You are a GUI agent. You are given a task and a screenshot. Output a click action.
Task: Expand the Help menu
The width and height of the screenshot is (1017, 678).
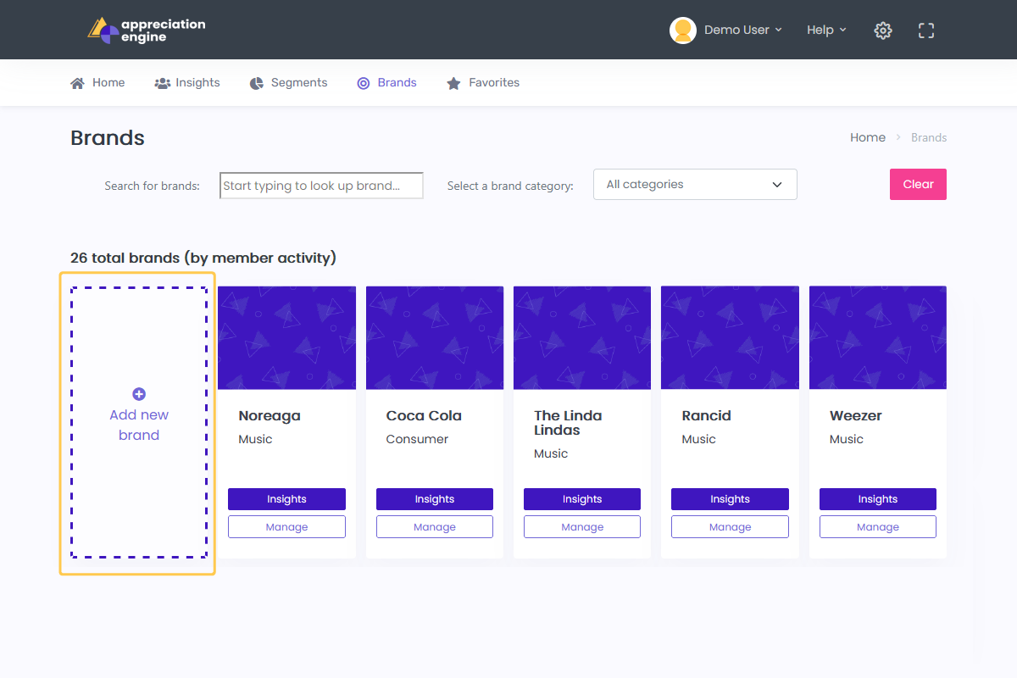tap(826, 30)
